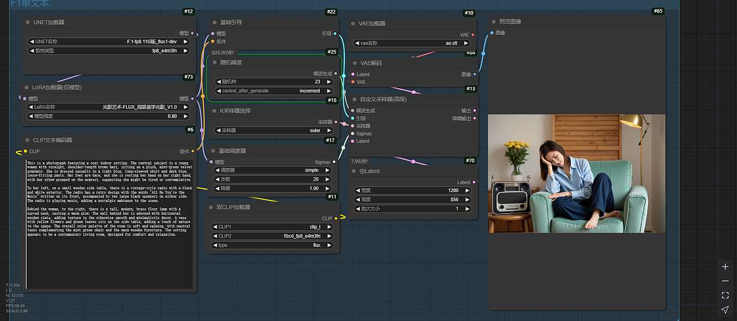Viewport: 737px width, 321px height.
Task: Click the VAE加载器 VAE output port
Action: 473,35
